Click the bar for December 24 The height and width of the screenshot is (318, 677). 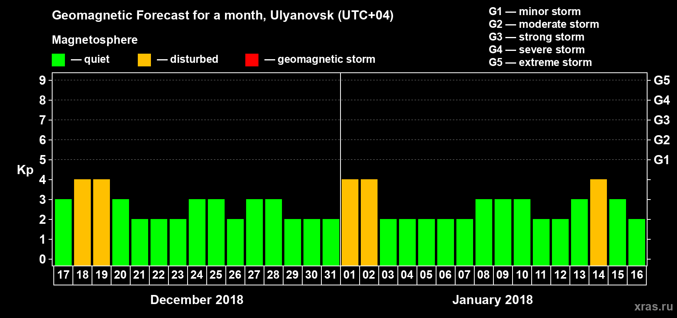tap(197, 232)
